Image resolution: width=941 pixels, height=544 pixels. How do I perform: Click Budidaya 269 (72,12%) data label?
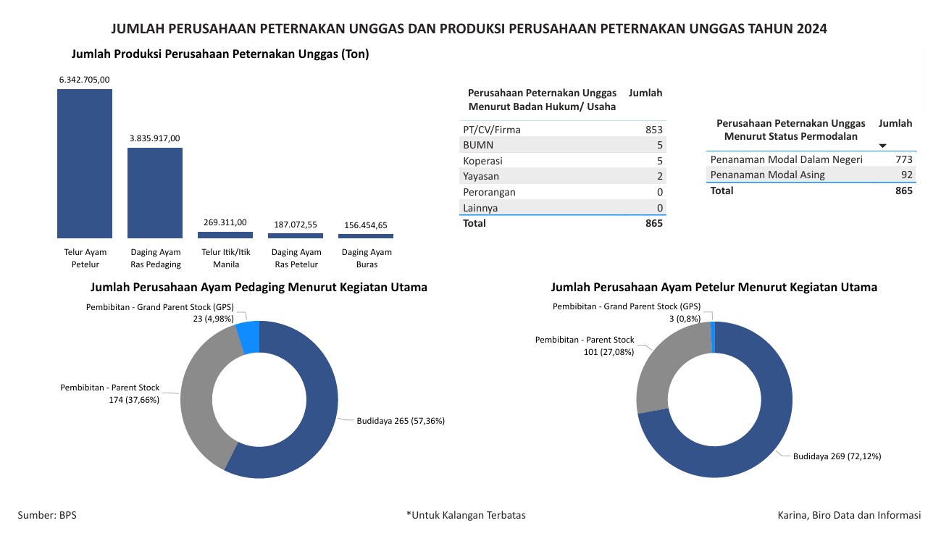click(x=837, y=456)
